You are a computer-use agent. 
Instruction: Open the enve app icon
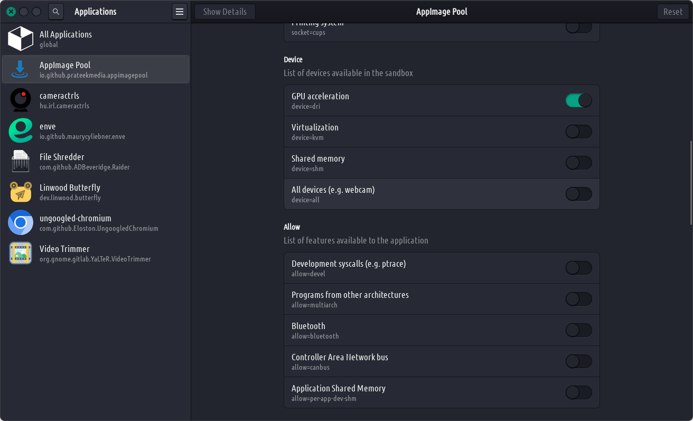(21, 130)
